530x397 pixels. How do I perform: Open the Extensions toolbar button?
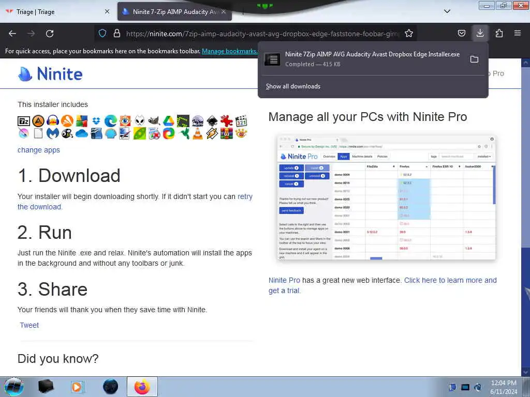[x=499, y=33]
